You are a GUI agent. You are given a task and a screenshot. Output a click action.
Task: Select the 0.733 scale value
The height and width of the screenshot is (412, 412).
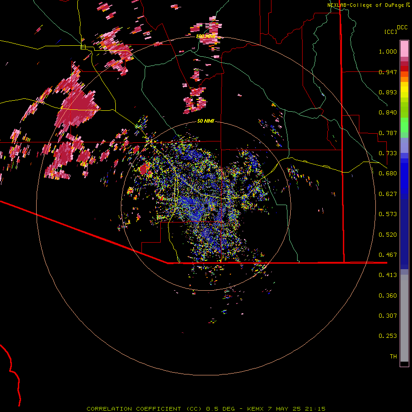pyautogui.click(x=388, y=153)
